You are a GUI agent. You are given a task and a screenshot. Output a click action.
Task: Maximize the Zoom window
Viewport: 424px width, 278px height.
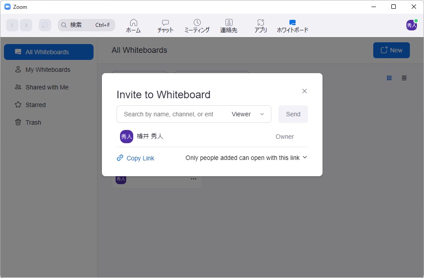point(394,7)
